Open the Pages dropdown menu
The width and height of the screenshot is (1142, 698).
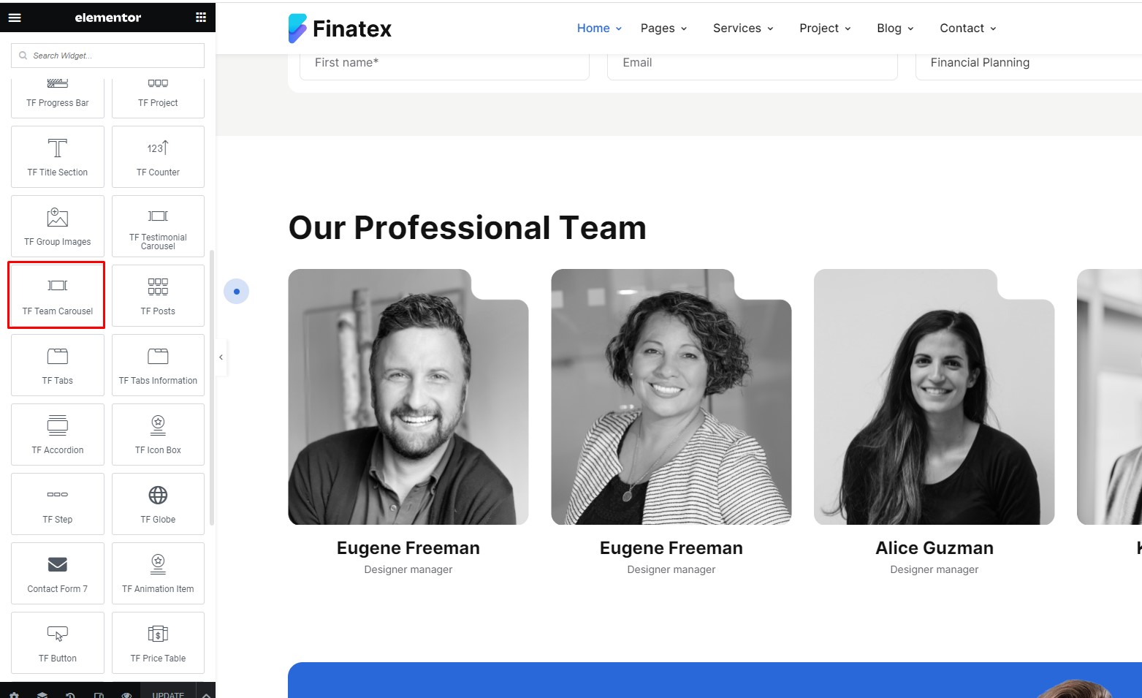[663, 29]
